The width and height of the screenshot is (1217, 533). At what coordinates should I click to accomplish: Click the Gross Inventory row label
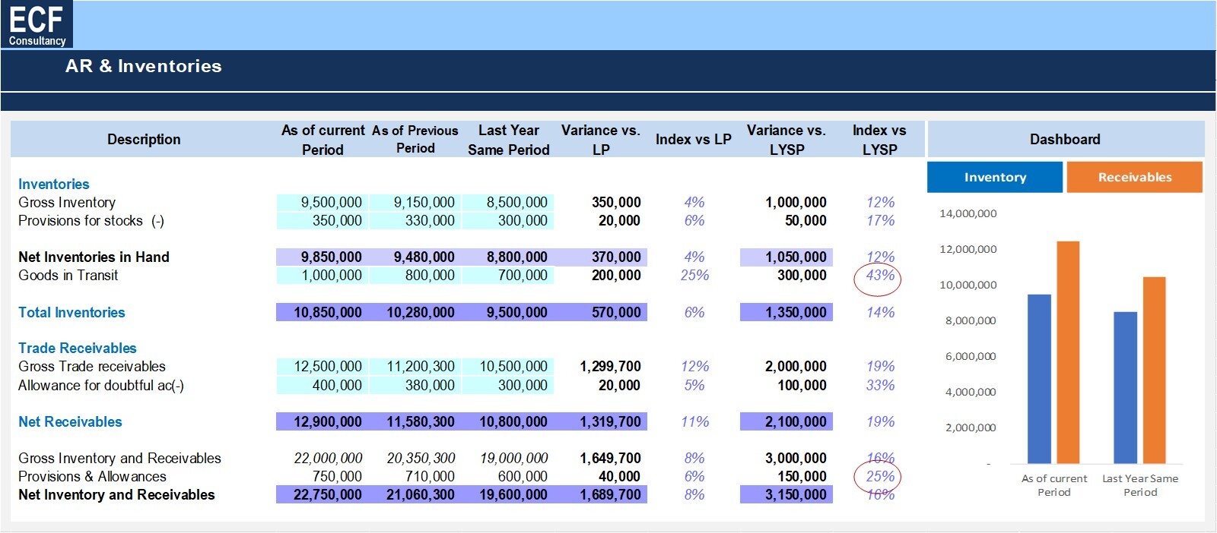pos(67,202)
